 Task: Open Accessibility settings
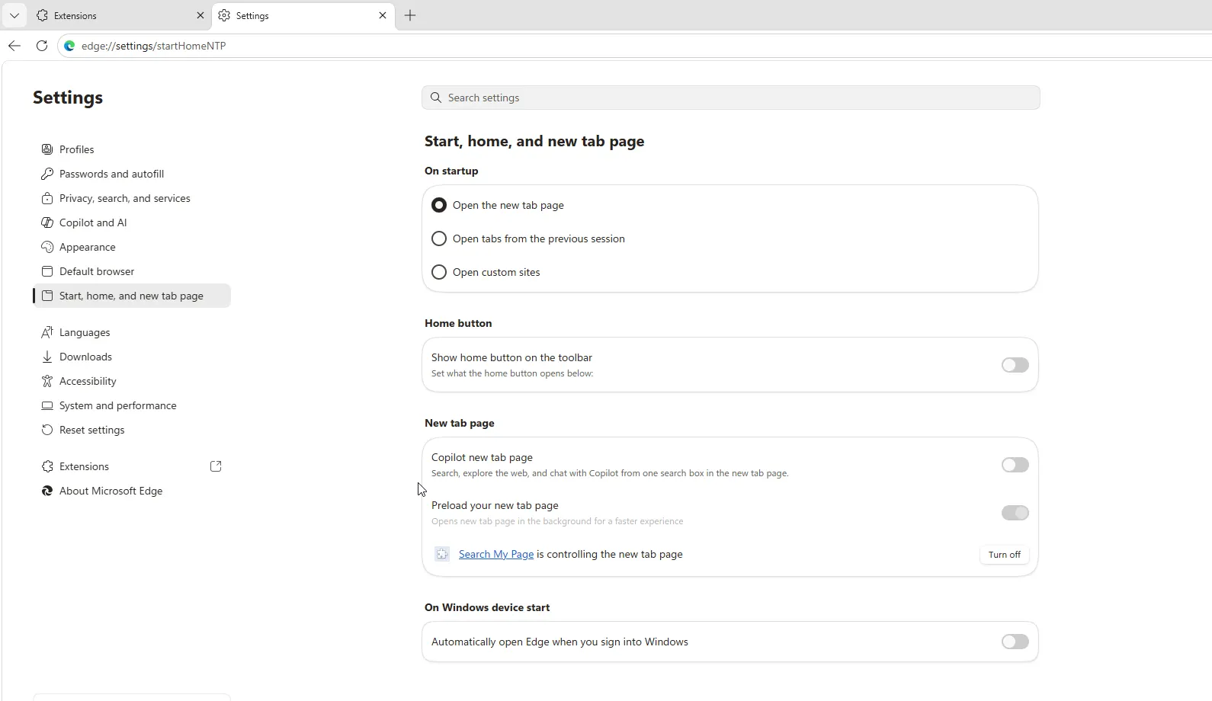pyautogui.click(x=131, y=381)
